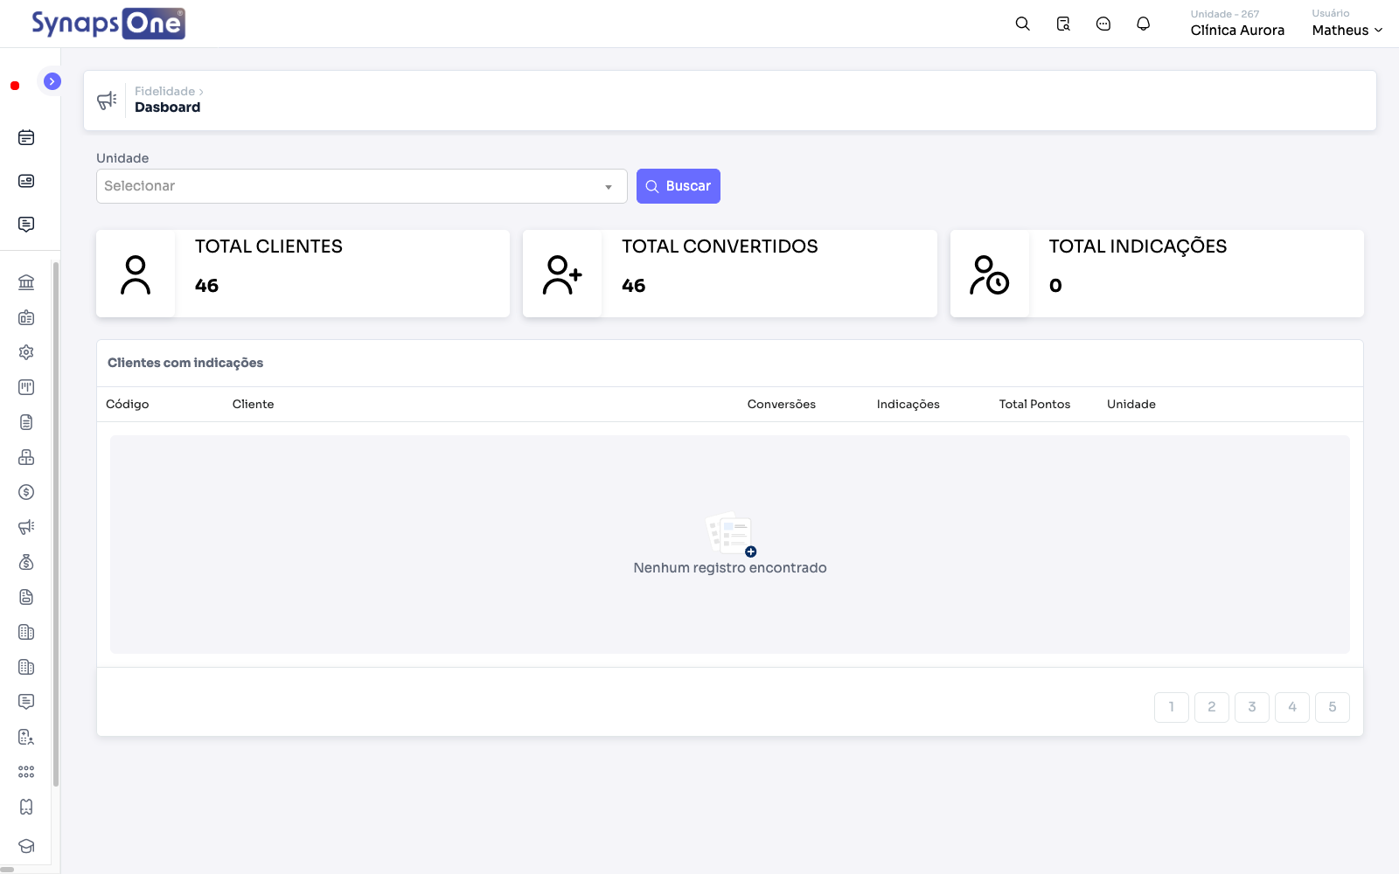Screen dimensions: 1399x874
Task: Open the settings gear sidebar icon
Action: pyautogui.click(x=26, y=352)
